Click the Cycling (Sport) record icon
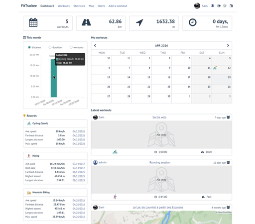 [x=29, y=123]
